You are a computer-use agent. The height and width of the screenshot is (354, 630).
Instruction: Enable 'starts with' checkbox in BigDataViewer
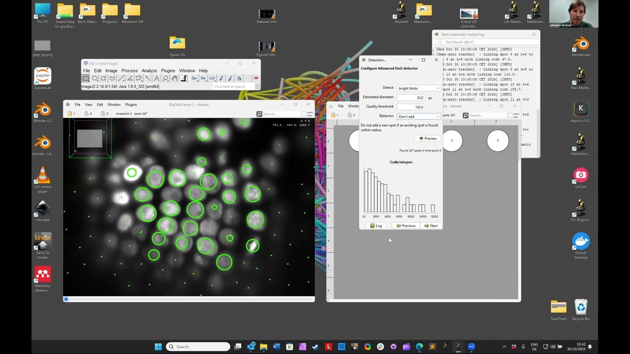(304, 114)
